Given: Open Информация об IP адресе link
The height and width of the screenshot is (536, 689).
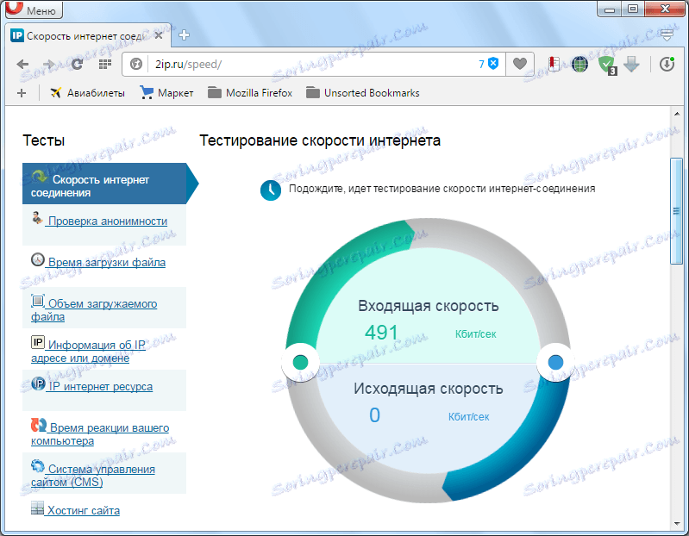Looking at the screenshot, I should [x=88, y=352].
